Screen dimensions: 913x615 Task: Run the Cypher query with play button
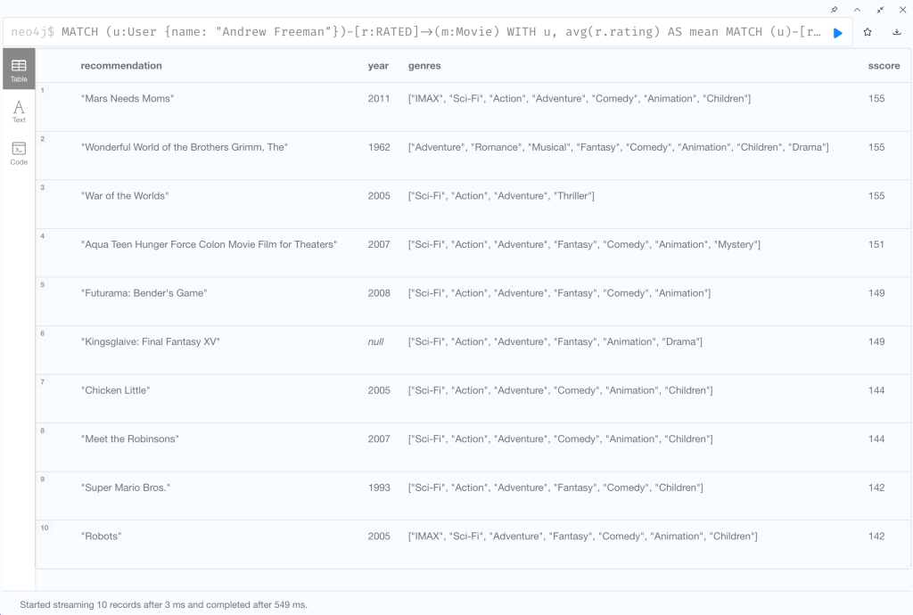(838, 33)
